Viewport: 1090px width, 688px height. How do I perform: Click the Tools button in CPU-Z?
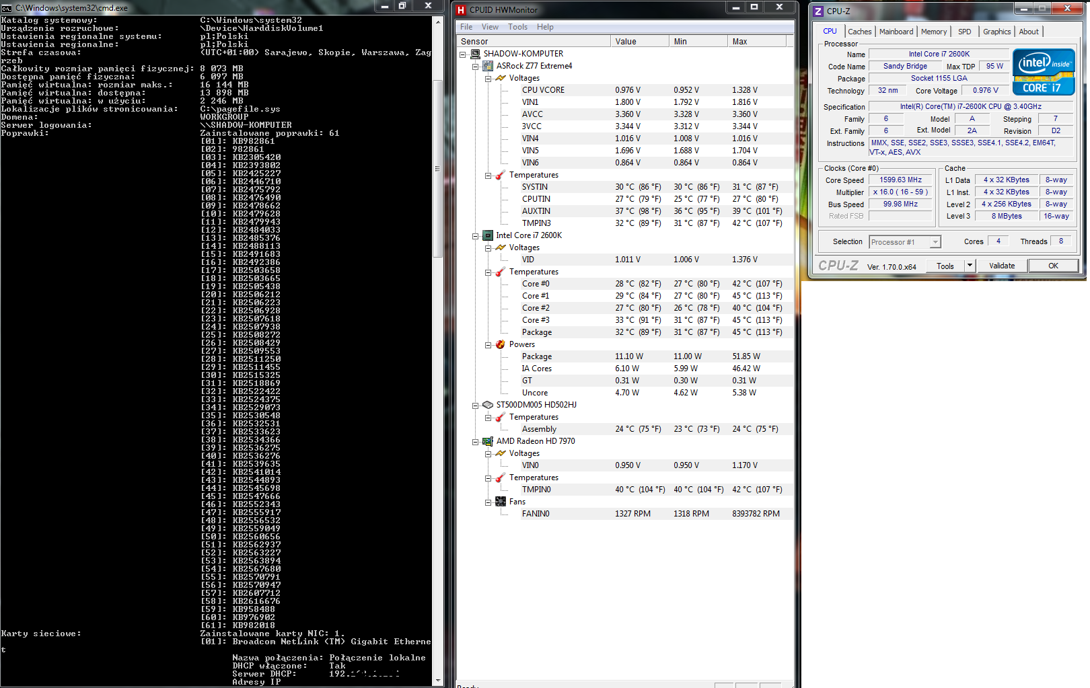(x=945, y=266)
